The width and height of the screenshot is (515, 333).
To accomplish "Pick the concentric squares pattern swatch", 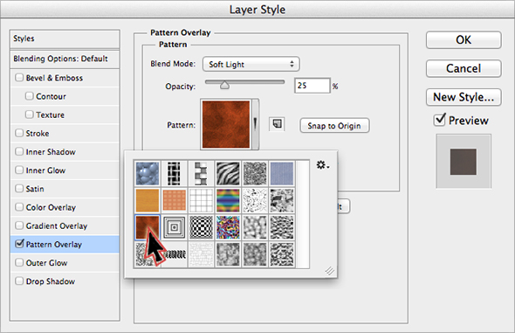I will coord(174,227).
